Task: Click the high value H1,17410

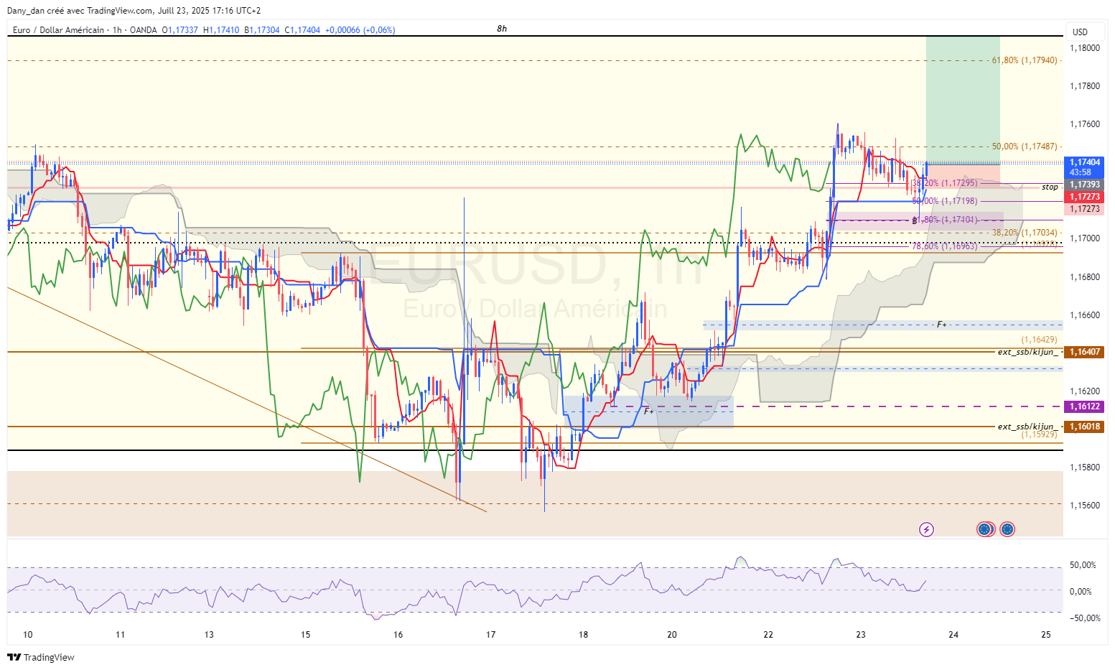Action: click(221, 30)
